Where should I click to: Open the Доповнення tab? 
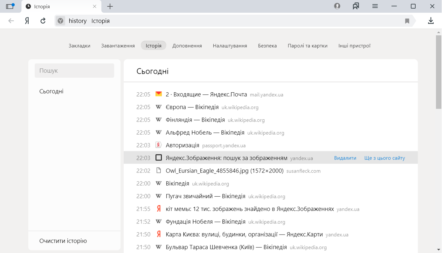187,46
